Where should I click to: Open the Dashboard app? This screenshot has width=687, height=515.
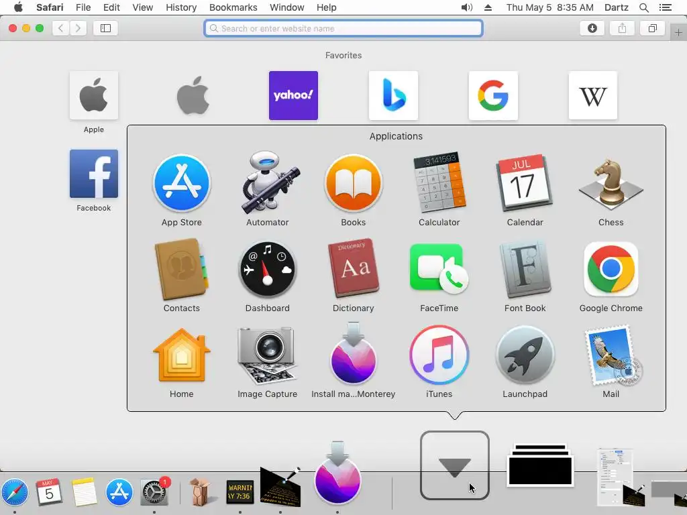point(267,269)
